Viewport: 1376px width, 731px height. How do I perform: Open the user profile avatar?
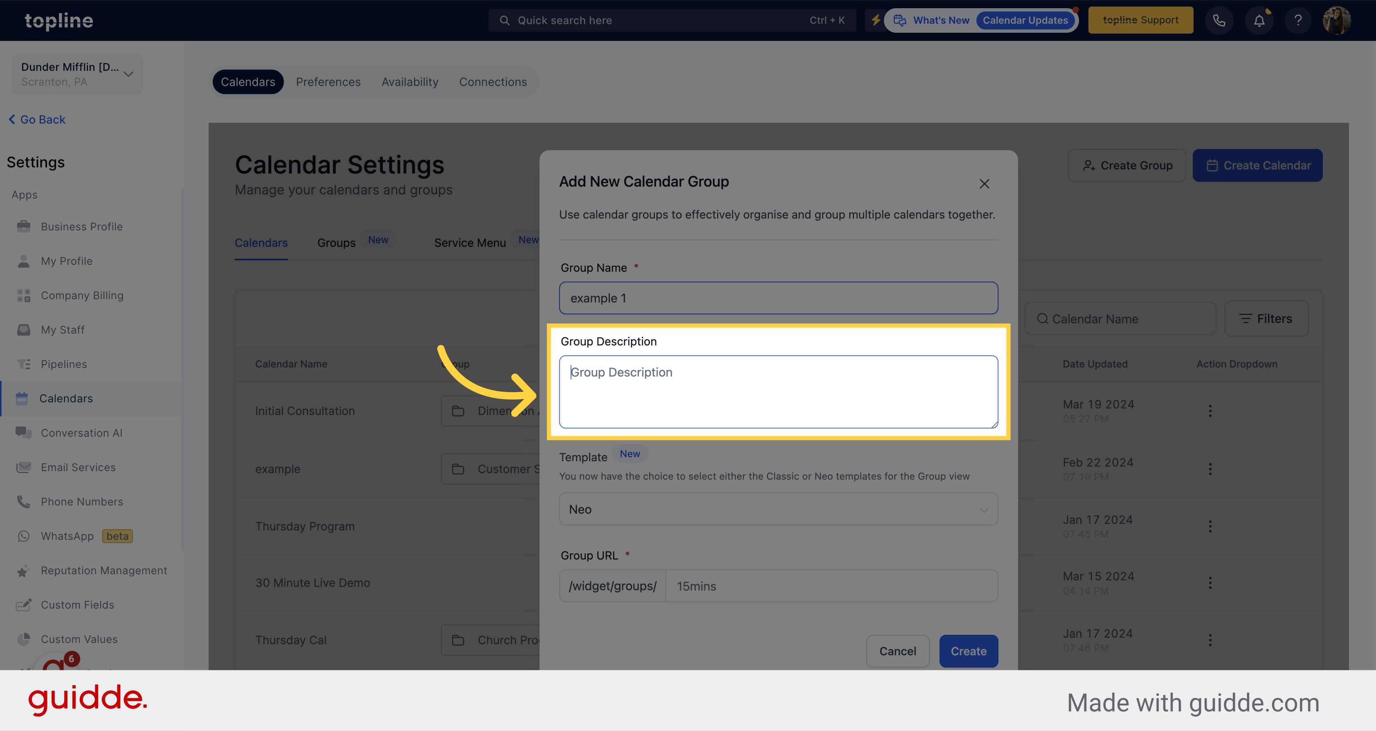pyautogui.click(x=1337, y=20)
